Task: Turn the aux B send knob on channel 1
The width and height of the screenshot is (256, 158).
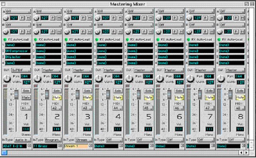Action: 6,32
